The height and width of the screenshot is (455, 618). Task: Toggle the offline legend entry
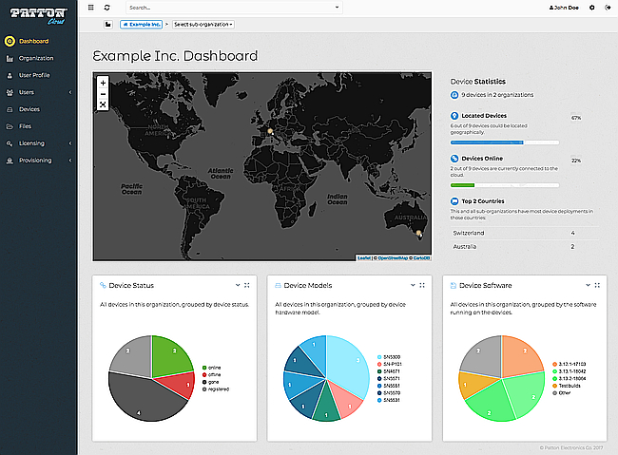(212, 374)
